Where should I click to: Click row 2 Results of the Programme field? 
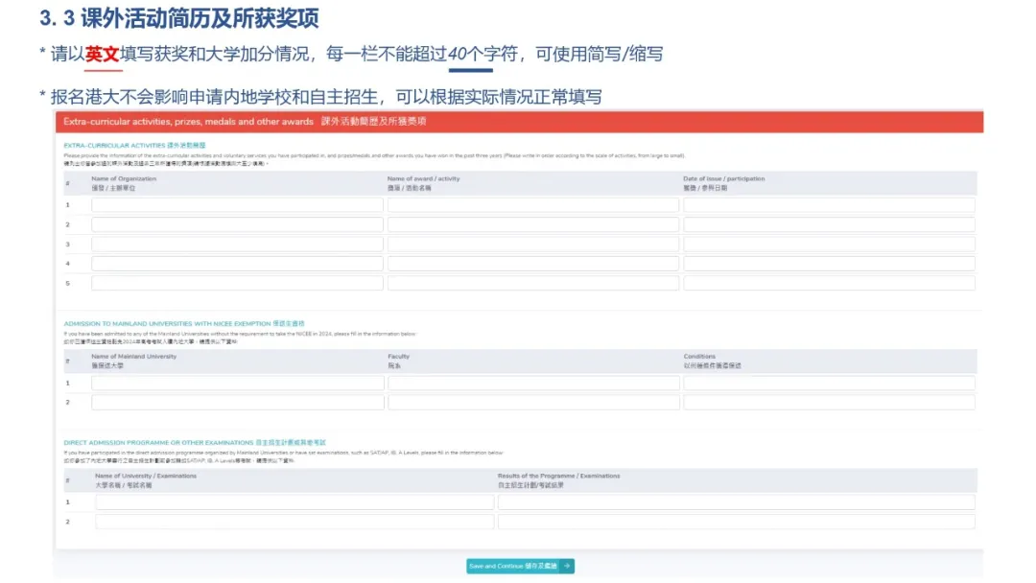(736, 522)
